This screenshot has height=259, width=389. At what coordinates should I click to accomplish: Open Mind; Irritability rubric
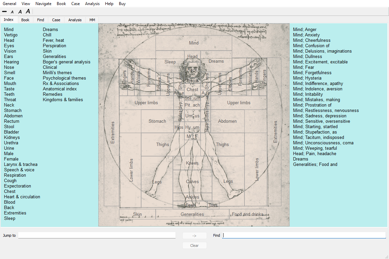(x=308, y=94)
